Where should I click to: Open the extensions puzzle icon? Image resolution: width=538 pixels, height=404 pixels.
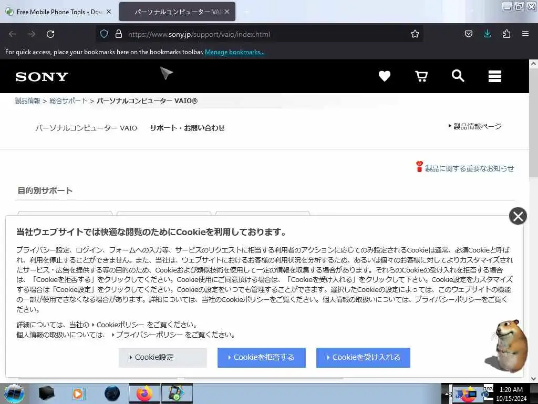pos(506,34)
